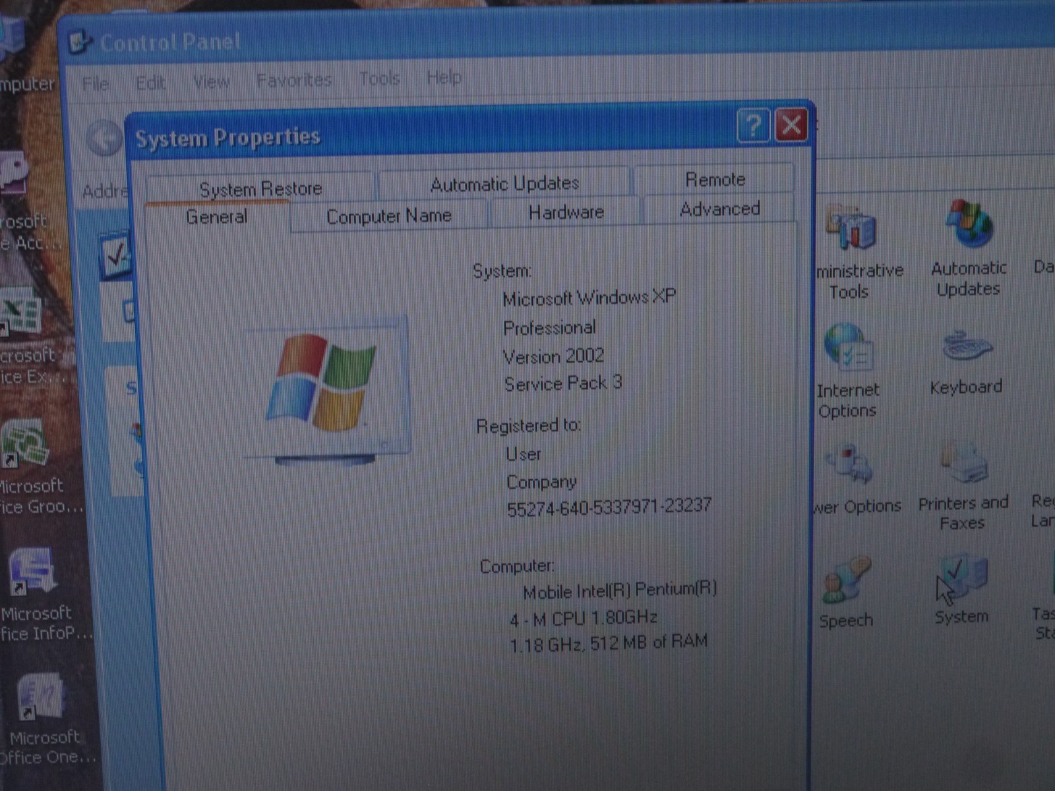The height and width of the screenshot is (791, 1055).
Task: Open the Printers and Faxes icon
Action: (x=963, y=463)
